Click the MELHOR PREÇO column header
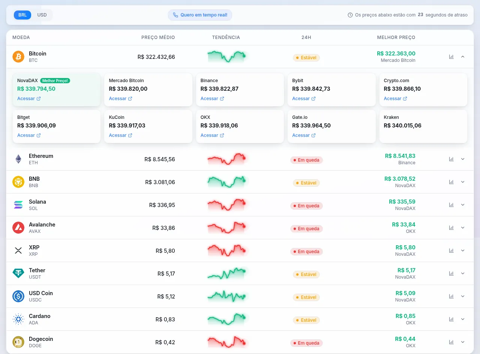Screen dimensions: 480x354 click(396, 37)
